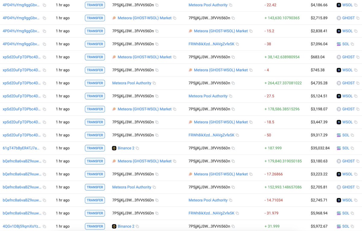The image size is (362, 231).
Task: Copy GHOST token address in the $2,705.81 row
Action: point(358,187)
